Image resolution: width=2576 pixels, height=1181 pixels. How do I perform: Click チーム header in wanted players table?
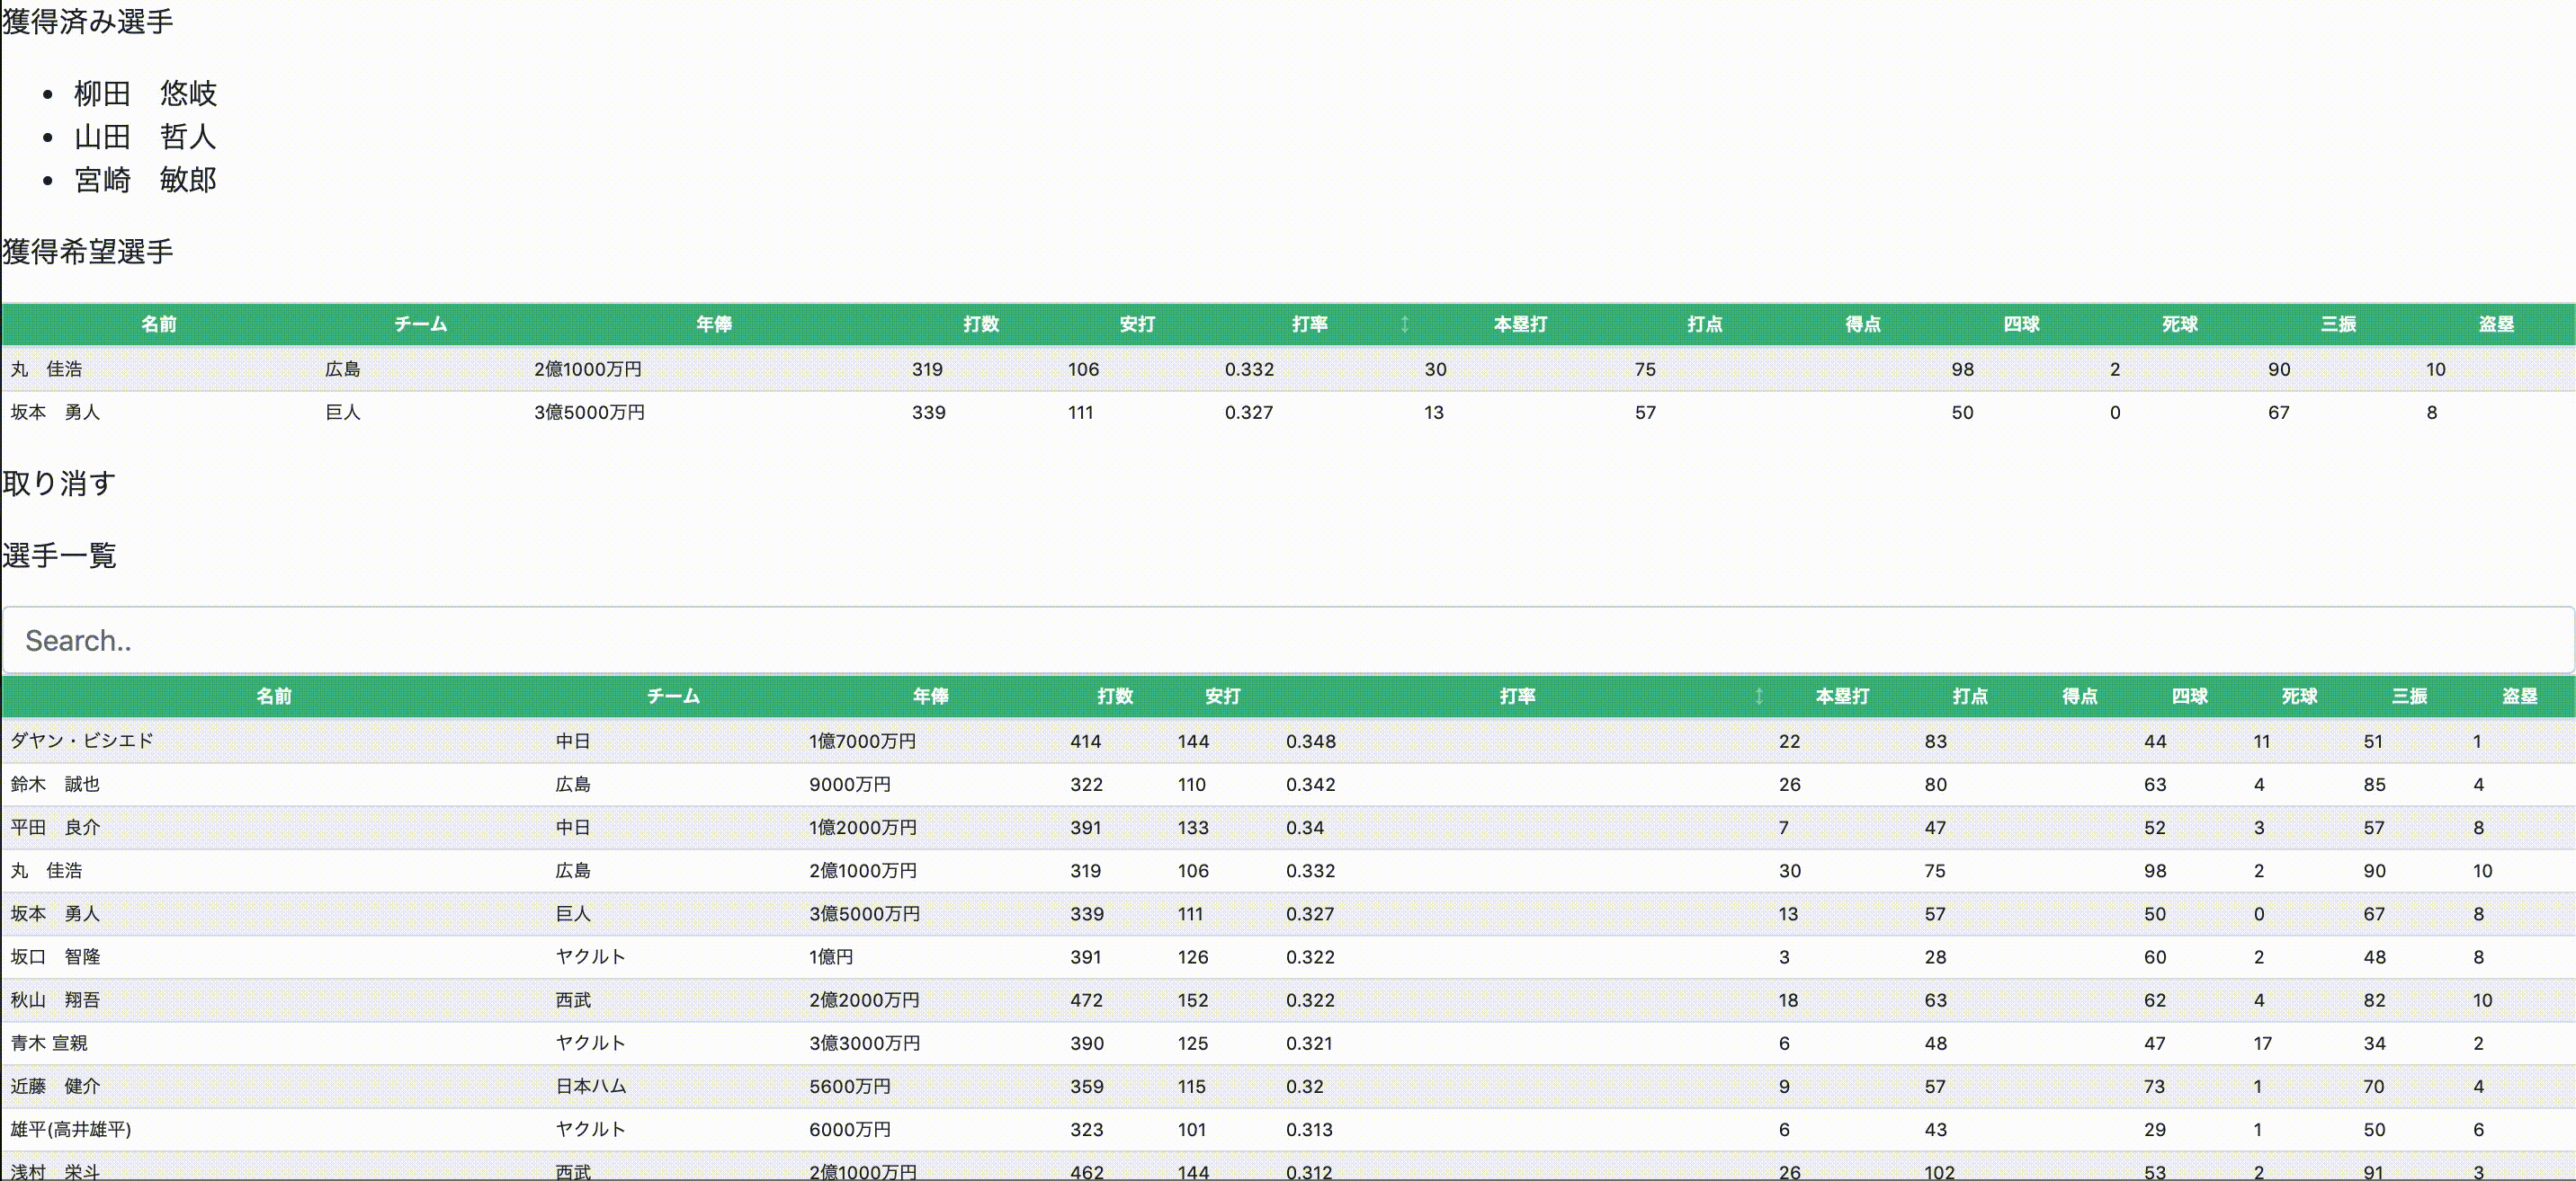tap(420, 324)
